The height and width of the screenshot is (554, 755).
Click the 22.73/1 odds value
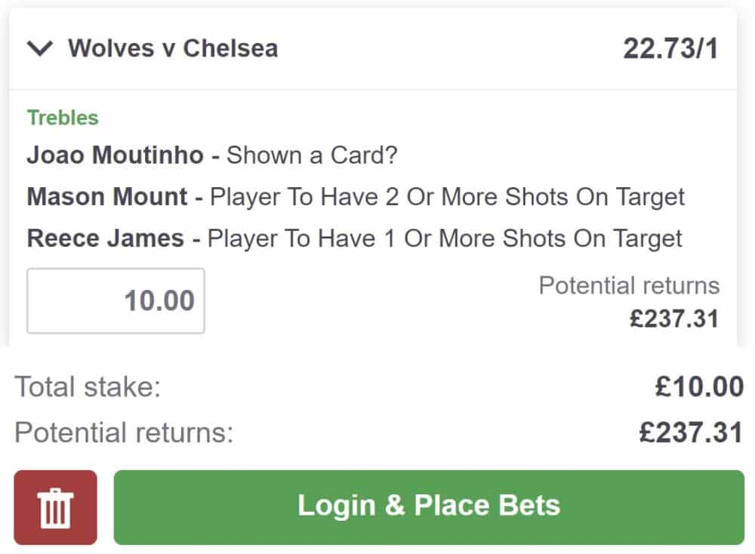(670, 49)
